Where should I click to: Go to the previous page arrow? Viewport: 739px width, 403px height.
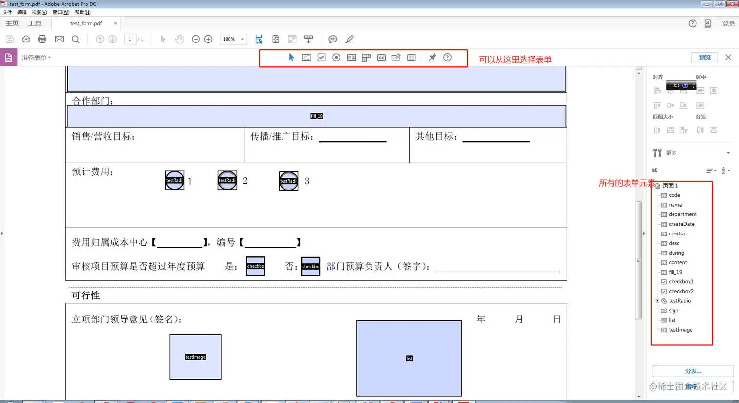100,39
